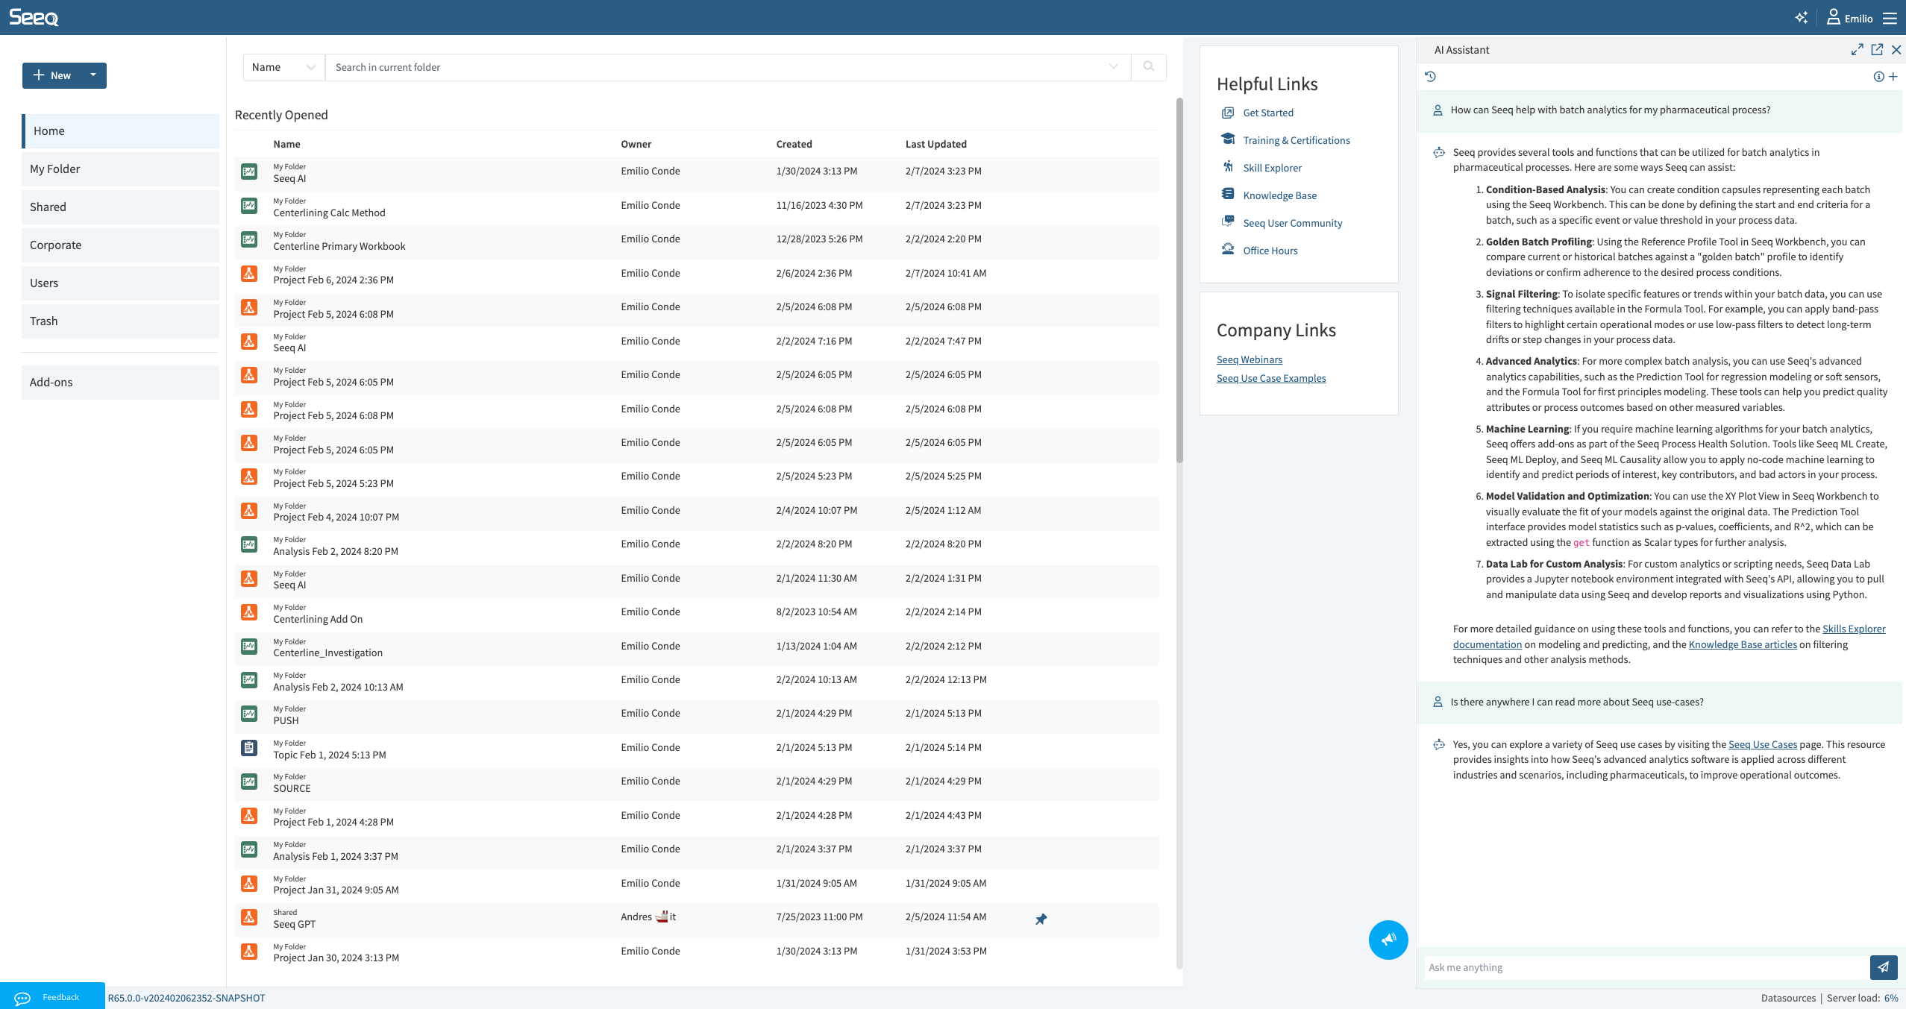Select the Shared sidebar navigation item
Screen dimensions: 1906x1009
(48, 207)
